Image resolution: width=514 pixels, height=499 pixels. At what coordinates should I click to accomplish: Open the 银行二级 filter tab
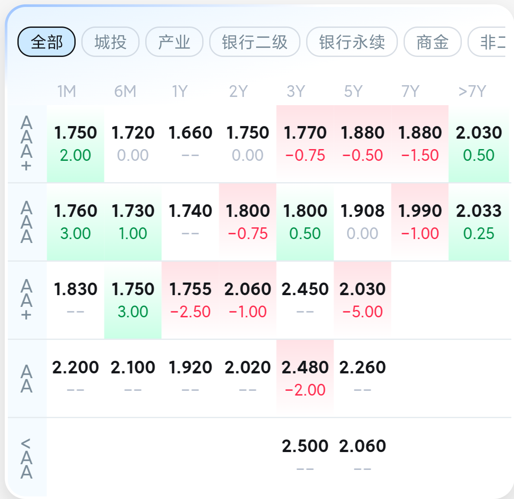pos(255,42)
